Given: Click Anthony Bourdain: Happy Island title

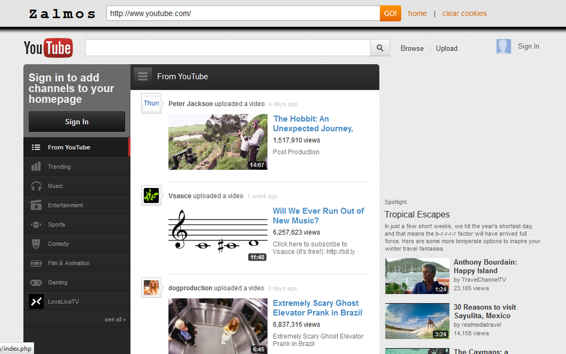Looking at the screenshot, I should tap(485, 266).
